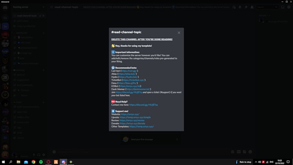Image resolution: width=293 pixels, height=165 pixels.
Task: Click the Discord invite link after 'Join'
Action: (129, 92)
